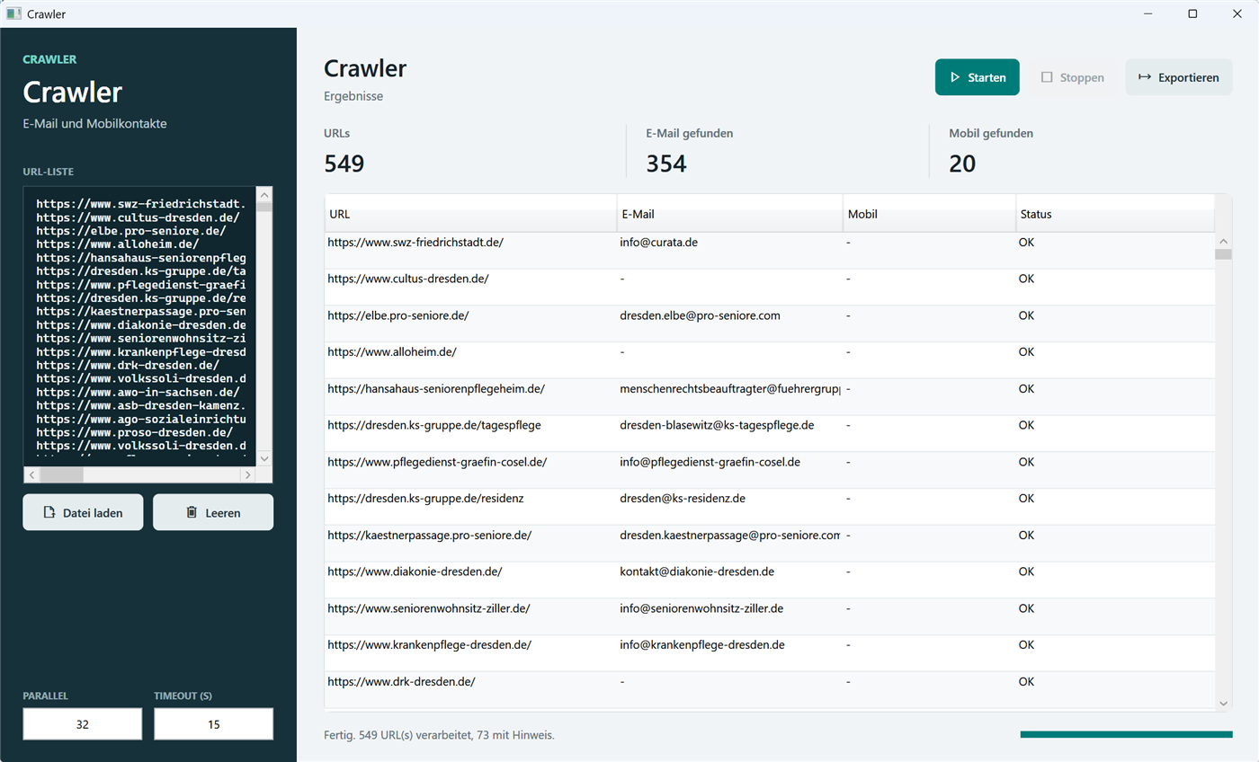Click the URL list's horizontal scrollbar left arrow
This screenshot has width=1259, height=762.
(x=31, y=474)
